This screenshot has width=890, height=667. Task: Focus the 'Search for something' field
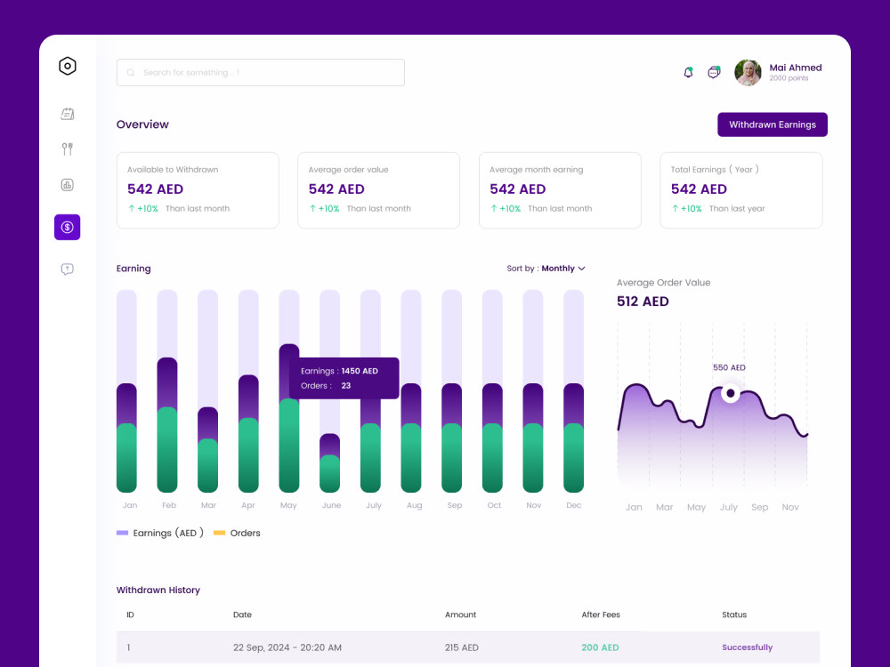[261, 73]
